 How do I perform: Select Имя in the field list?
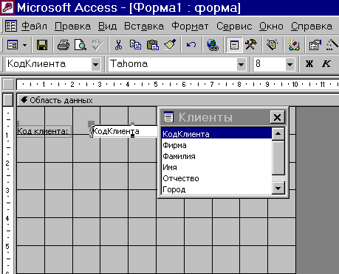[x=216, y=167]
